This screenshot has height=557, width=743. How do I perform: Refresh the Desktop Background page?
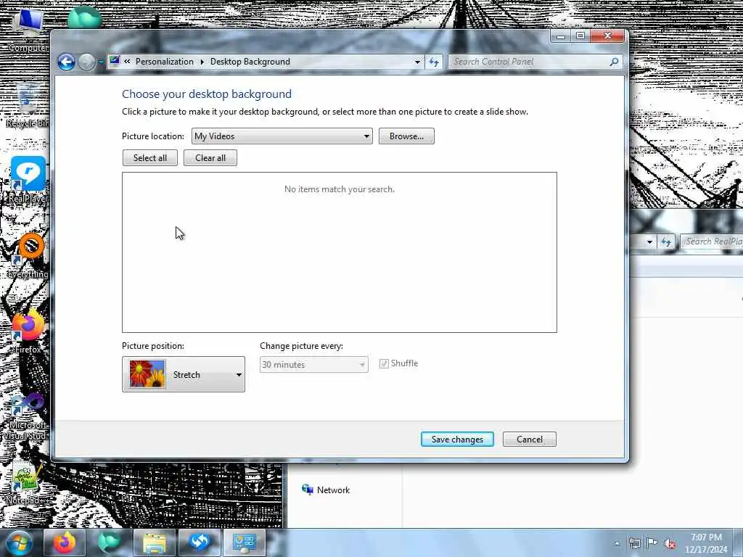(x=434, y=62)
